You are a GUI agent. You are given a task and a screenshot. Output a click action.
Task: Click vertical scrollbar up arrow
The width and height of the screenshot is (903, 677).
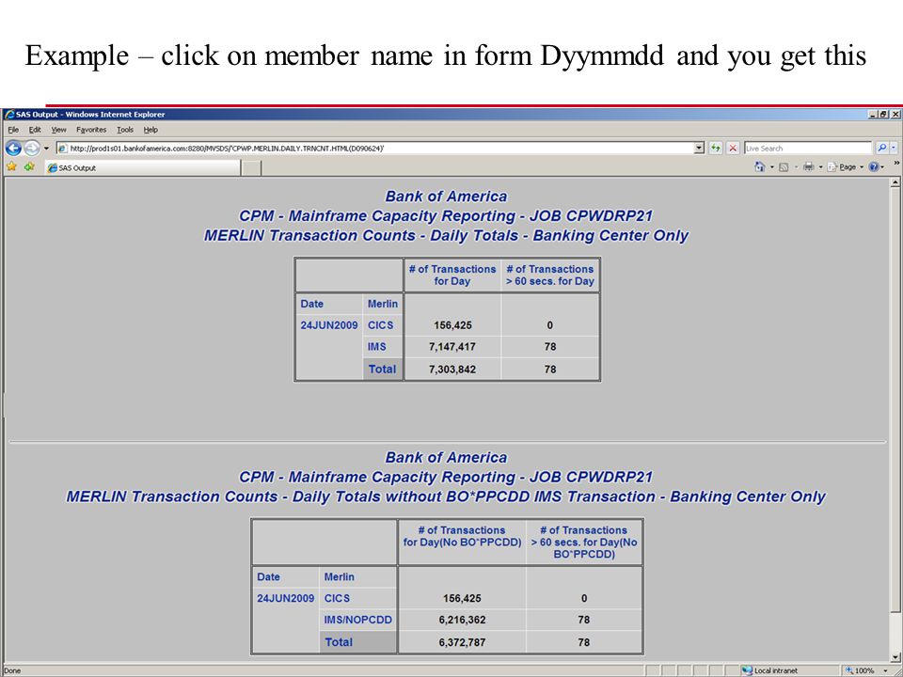(x=895, y=183)
